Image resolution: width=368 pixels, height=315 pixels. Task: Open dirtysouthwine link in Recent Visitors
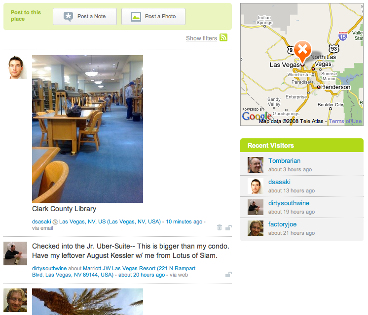click(x=289, y=203)
